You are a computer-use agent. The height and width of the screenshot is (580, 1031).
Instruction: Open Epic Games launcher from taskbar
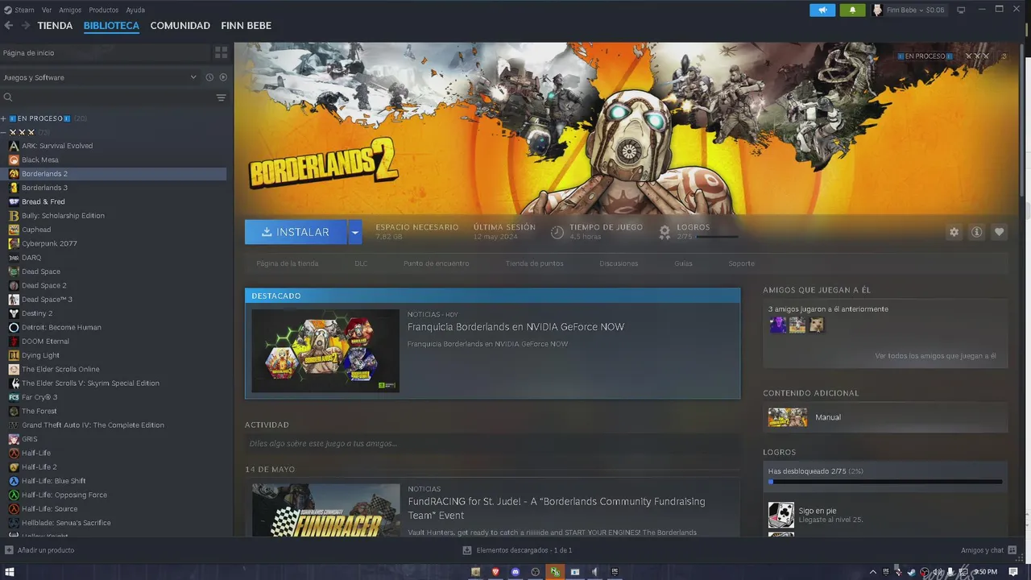(615, 572)
